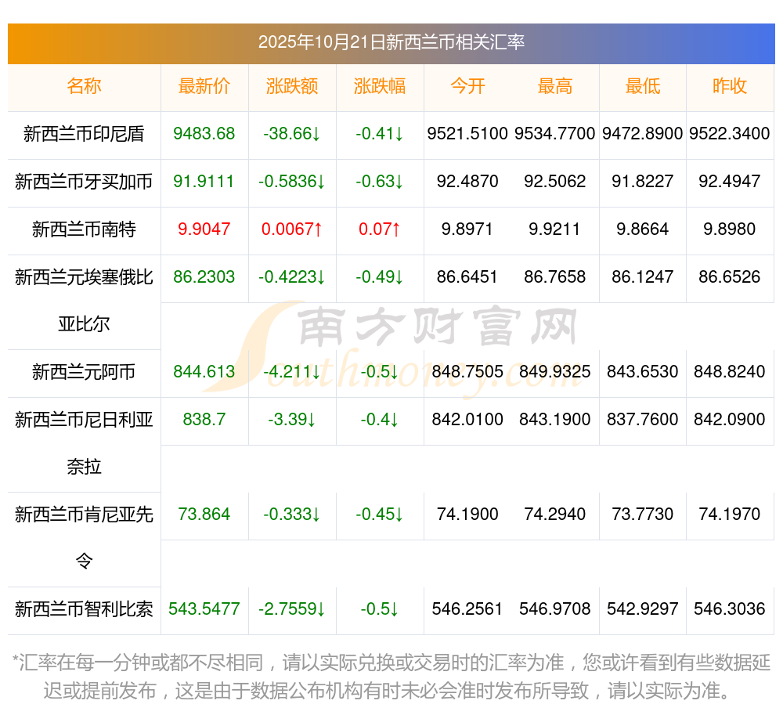Viewport: 783px width, 715px height.
Task: Click the high value 9.9211
Action: [555, 229]
